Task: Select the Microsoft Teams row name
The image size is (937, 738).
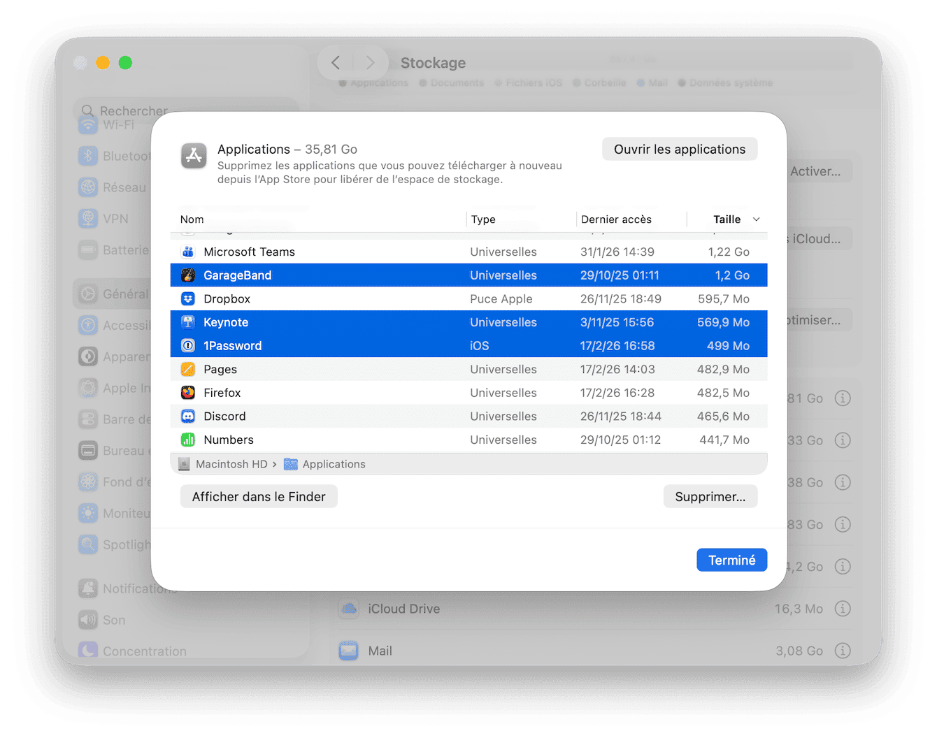Action: click(x=249, y=252)
